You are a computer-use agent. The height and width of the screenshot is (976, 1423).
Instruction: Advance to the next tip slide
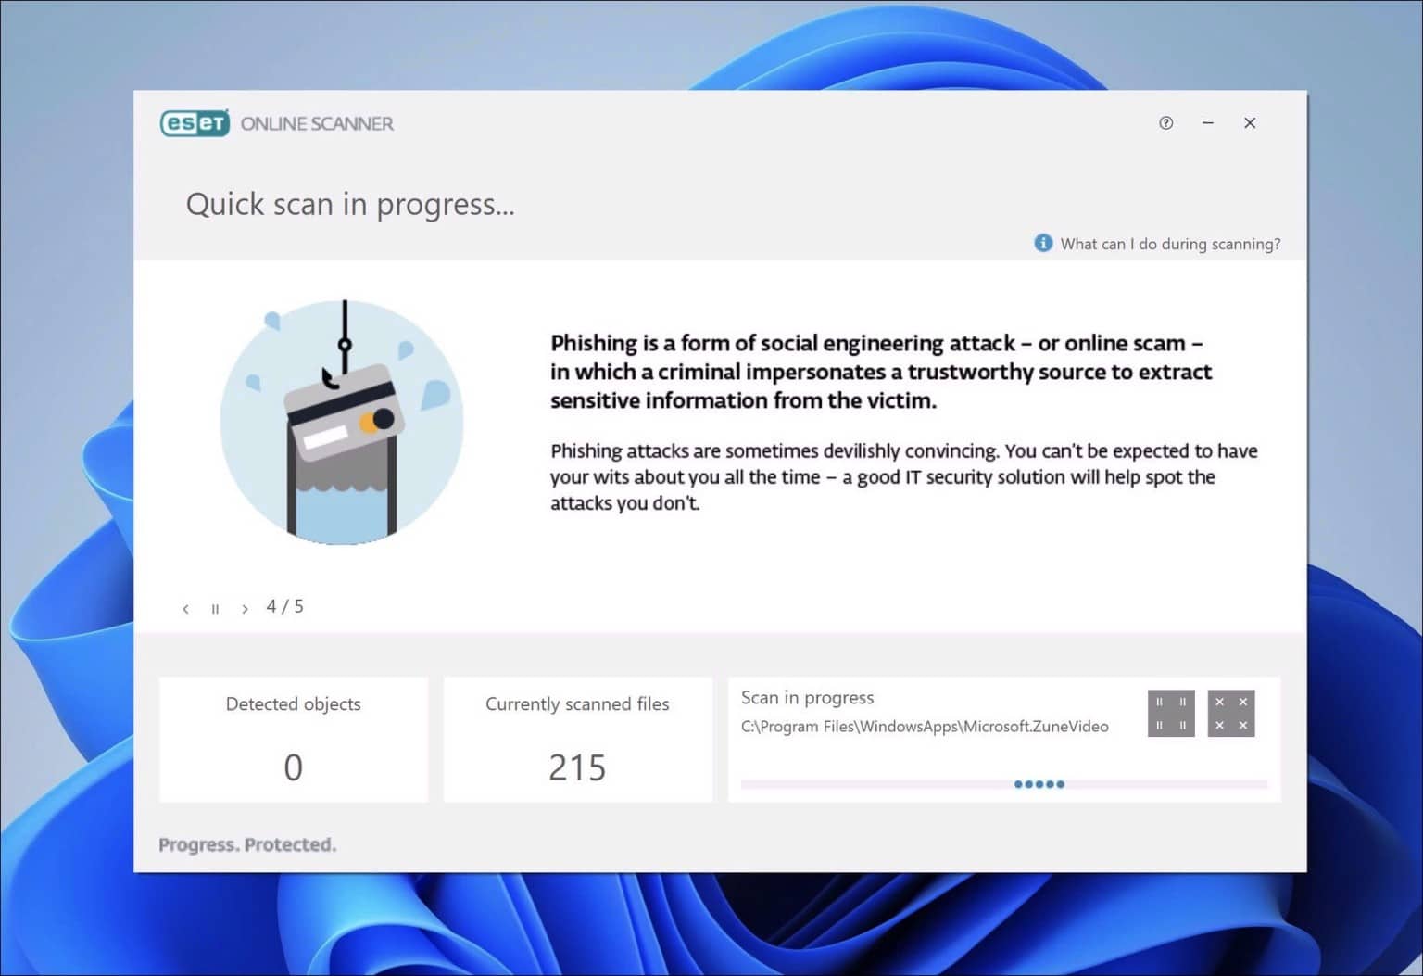click(245, 609)
